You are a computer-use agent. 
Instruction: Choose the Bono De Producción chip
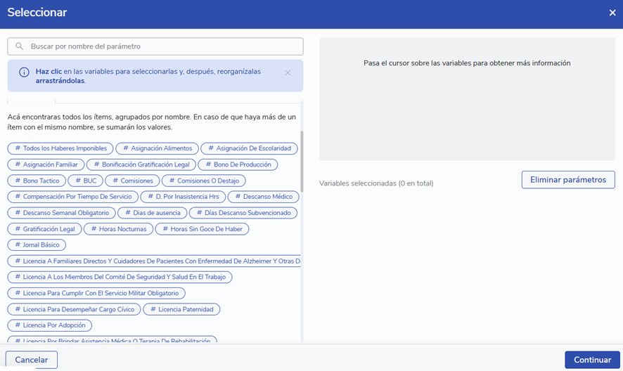(x=238, y=164)
